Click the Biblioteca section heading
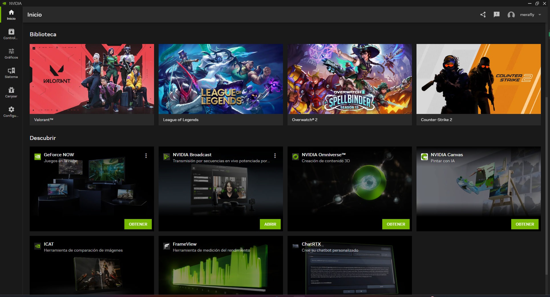550x297 pixels. (43, 34)
